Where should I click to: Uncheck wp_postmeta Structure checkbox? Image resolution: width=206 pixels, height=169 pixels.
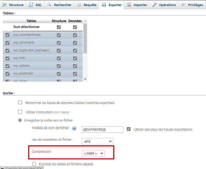coord(59,74)
